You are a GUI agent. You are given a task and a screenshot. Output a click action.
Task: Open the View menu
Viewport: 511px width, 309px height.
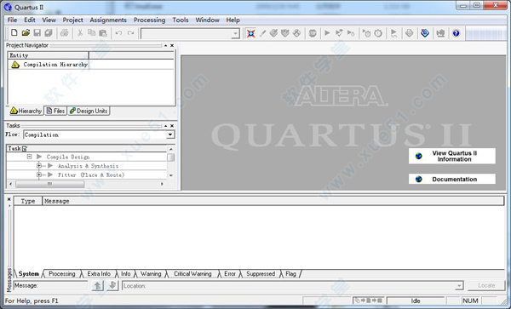click(49, 20)
